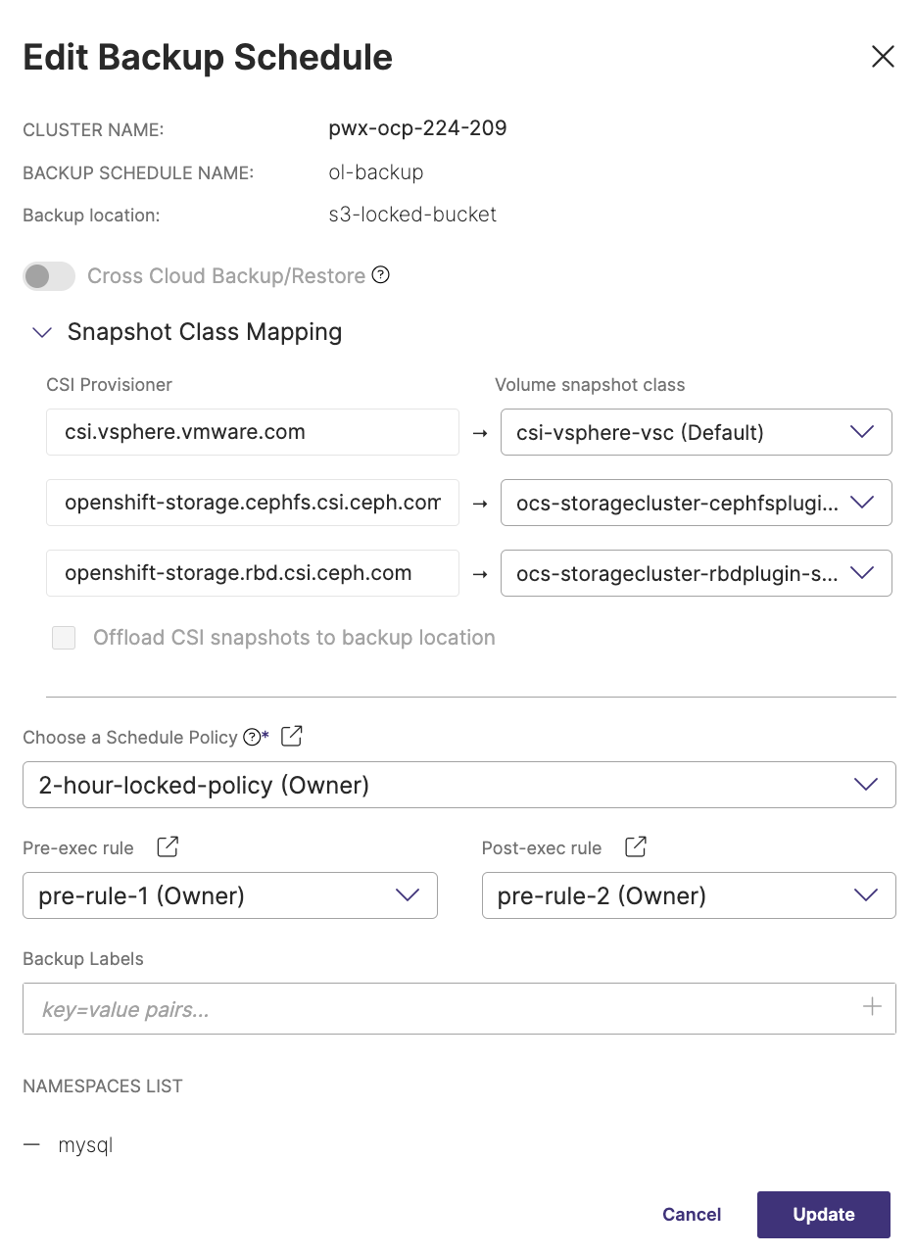Open the pre-rule-2 Post-exec rule dropdown

pos(688,895)
